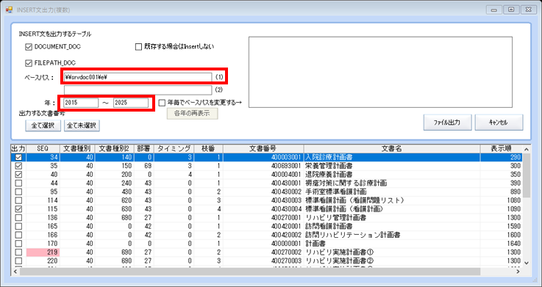Select the リハビリ実施計画書② row

266,261
